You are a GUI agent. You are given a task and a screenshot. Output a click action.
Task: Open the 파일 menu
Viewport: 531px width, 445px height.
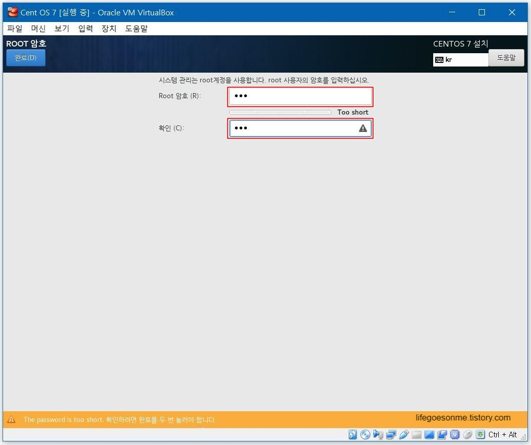14,29
